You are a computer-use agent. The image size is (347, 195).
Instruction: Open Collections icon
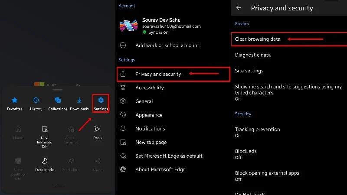click(58, 100)
